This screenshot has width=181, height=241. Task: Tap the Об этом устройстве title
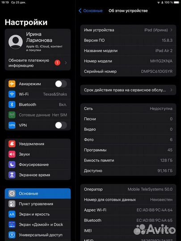coord(128,11)
